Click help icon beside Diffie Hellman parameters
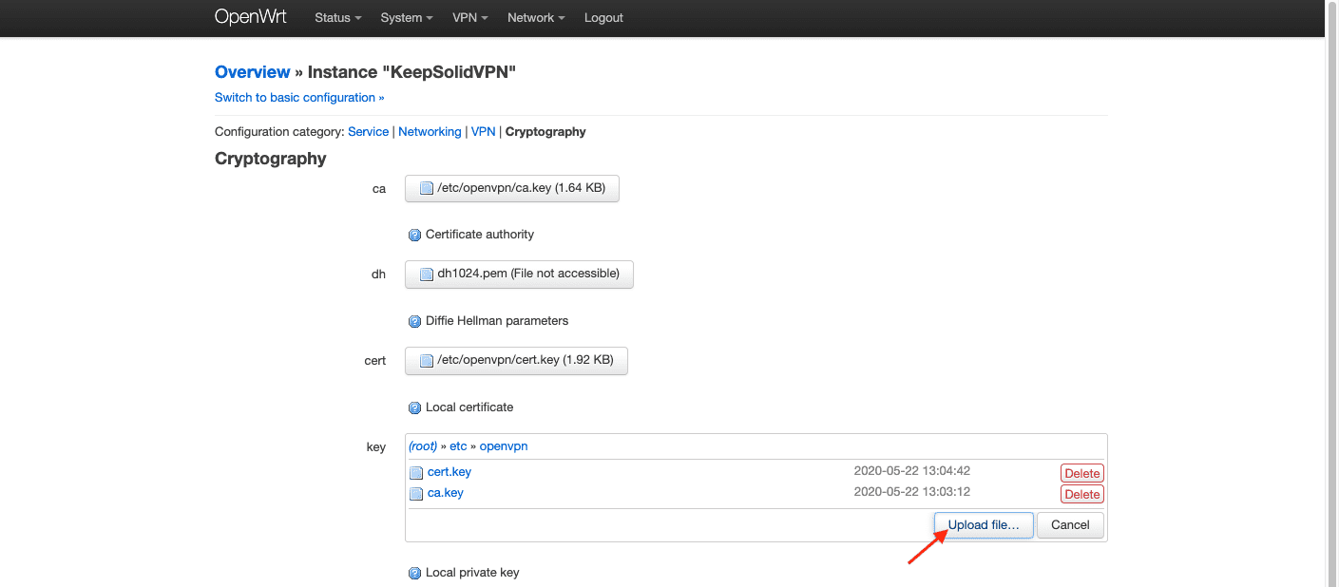The width and height of the screenshot is (1339, 587). 414,321
